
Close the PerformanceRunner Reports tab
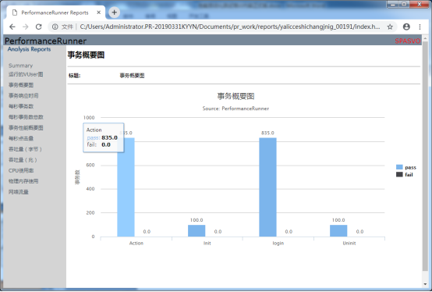(x=98, y=12)
